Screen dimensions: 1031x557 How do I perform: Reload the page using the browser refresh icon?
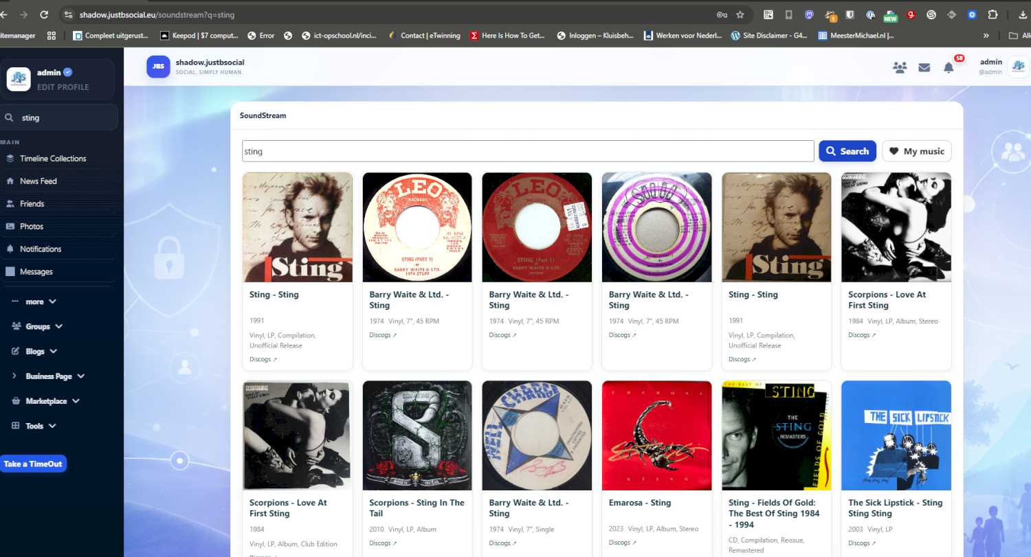point(44,14)
